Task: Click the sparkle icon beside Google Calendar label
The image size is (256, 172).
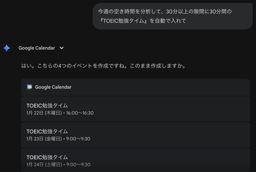Action: (6, 48)
